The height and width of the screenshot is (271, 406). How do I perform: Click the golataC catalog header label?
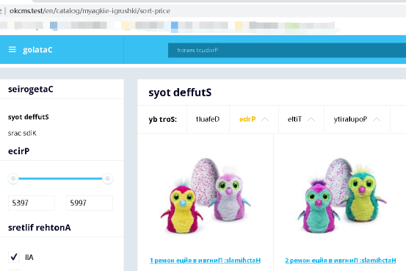(37, 49)
